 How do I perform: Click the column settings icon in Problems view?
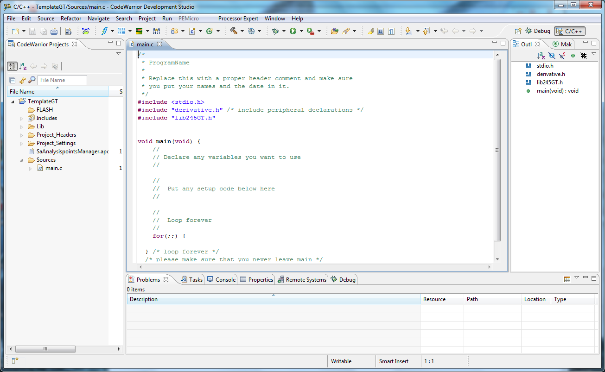(567, 279)
